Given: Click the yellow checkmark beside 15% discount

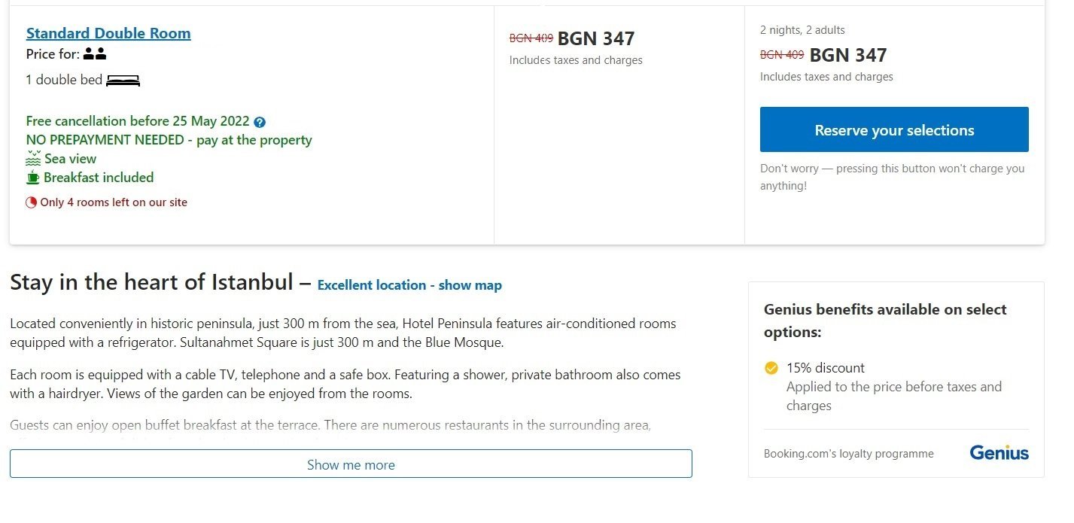Looking at the screenshot, I should pos(771,368).
